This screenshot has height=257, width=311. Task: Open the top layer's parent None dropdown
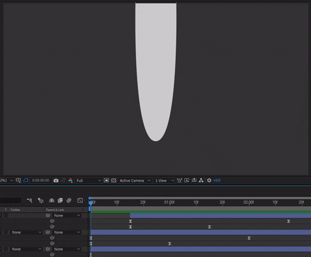(x=67, y=216)
